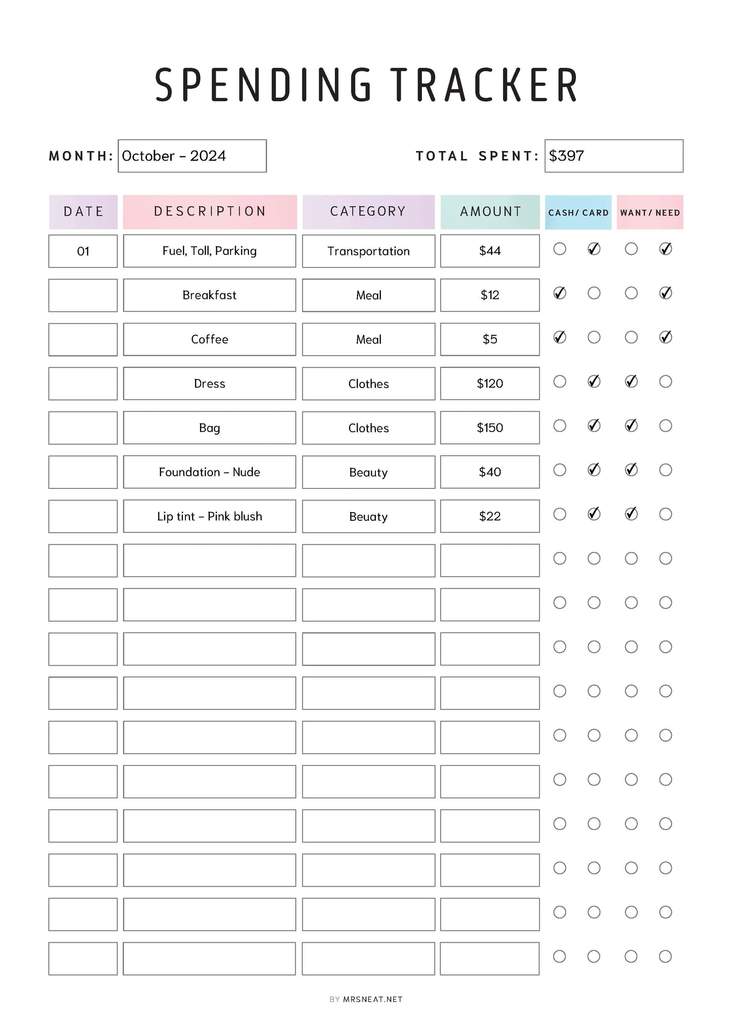
Task: Click the AMOUNT column header
Action: [490, 212]
